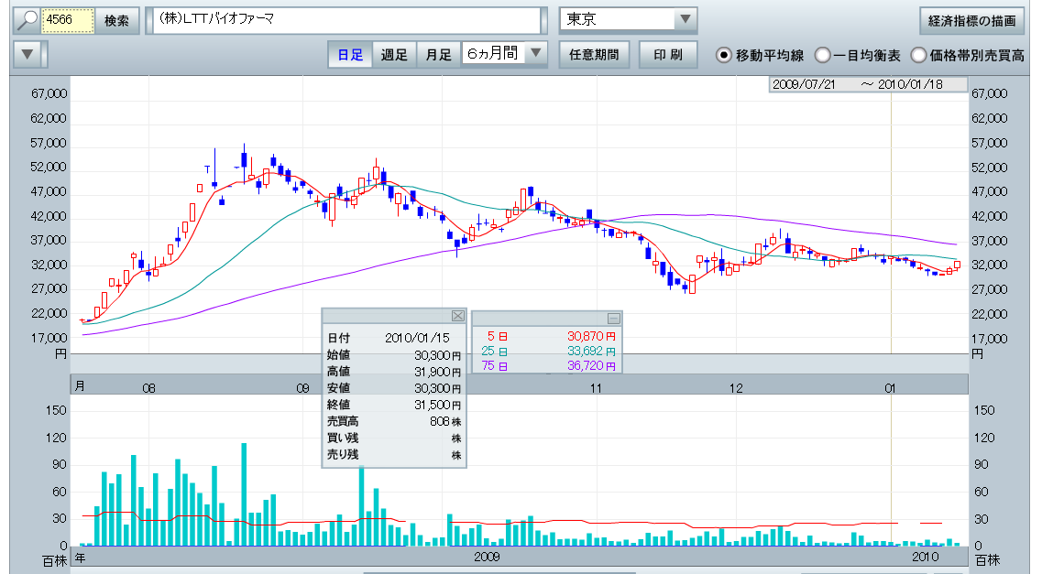Click the stock code field showing 4566

point(69,20)
